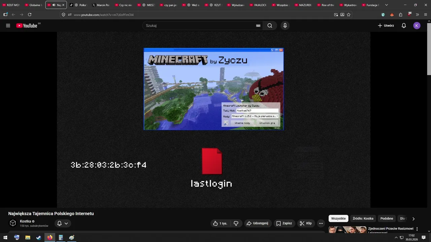Open the YouTube hamburger guide menu

(x=8, y=26)
